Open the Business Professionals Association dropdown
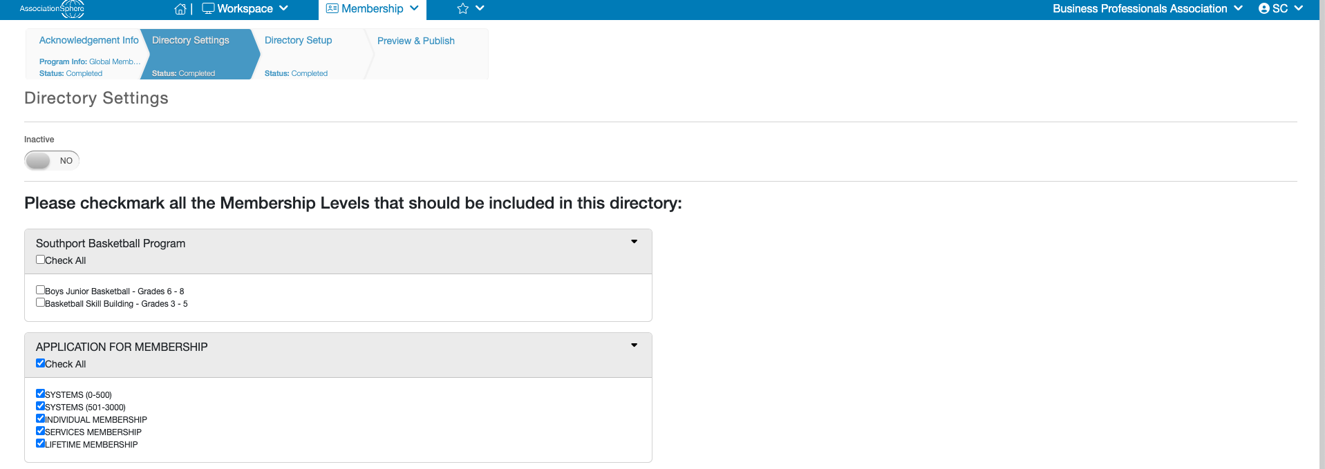 (x=1147, y=8)
